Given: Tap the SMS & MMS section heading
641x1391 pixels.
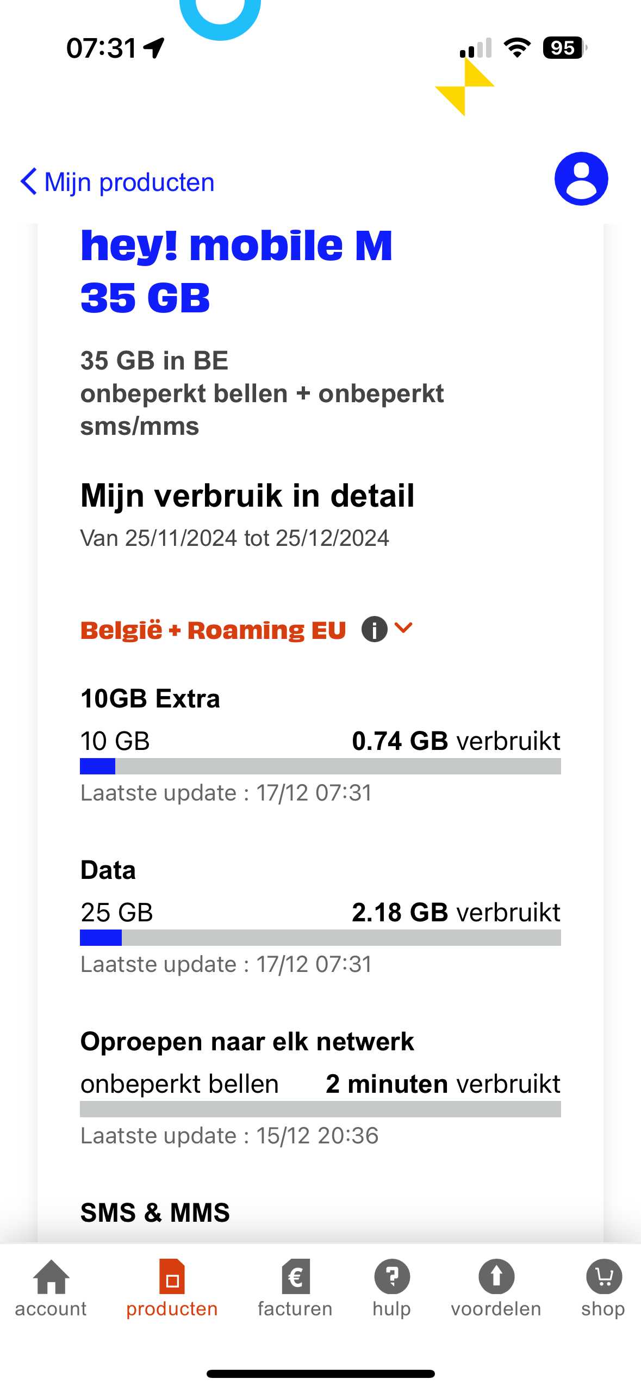Looking at the screenshot, I should (x=155, y=1212).
